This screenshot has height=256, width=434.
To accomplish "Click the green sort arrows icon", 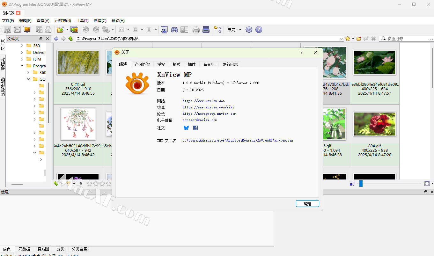I will [56, 183].
